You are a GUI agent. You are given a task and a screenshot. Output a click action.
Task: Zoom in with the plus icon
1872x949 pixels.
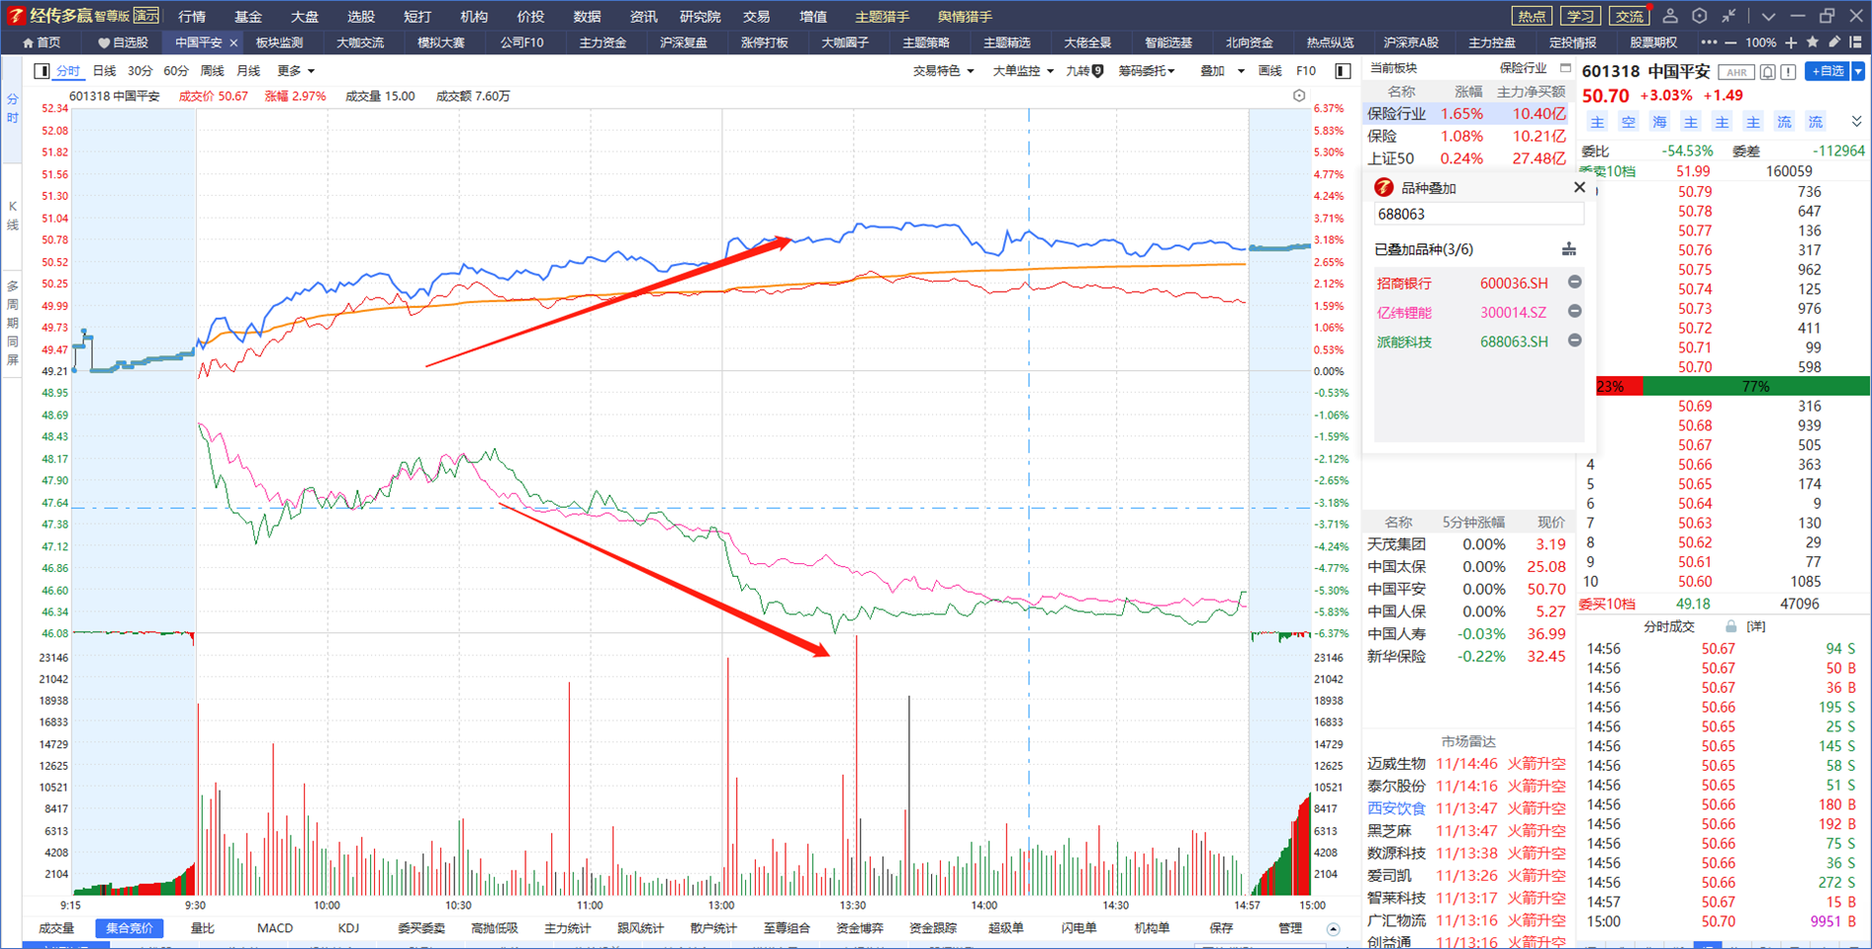pos(1790,43)
